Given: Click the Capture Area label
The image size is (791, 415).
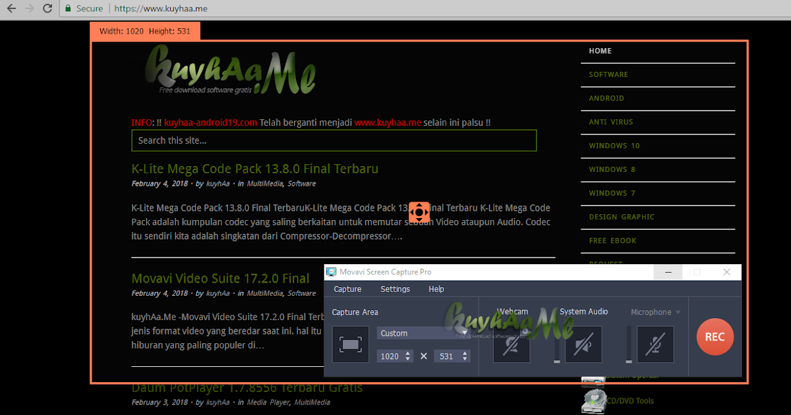Looking at the screenshot, I should click(x=355, y=312).
